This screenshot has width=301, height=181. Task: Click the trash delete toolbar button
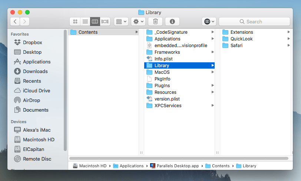point(155,22)
